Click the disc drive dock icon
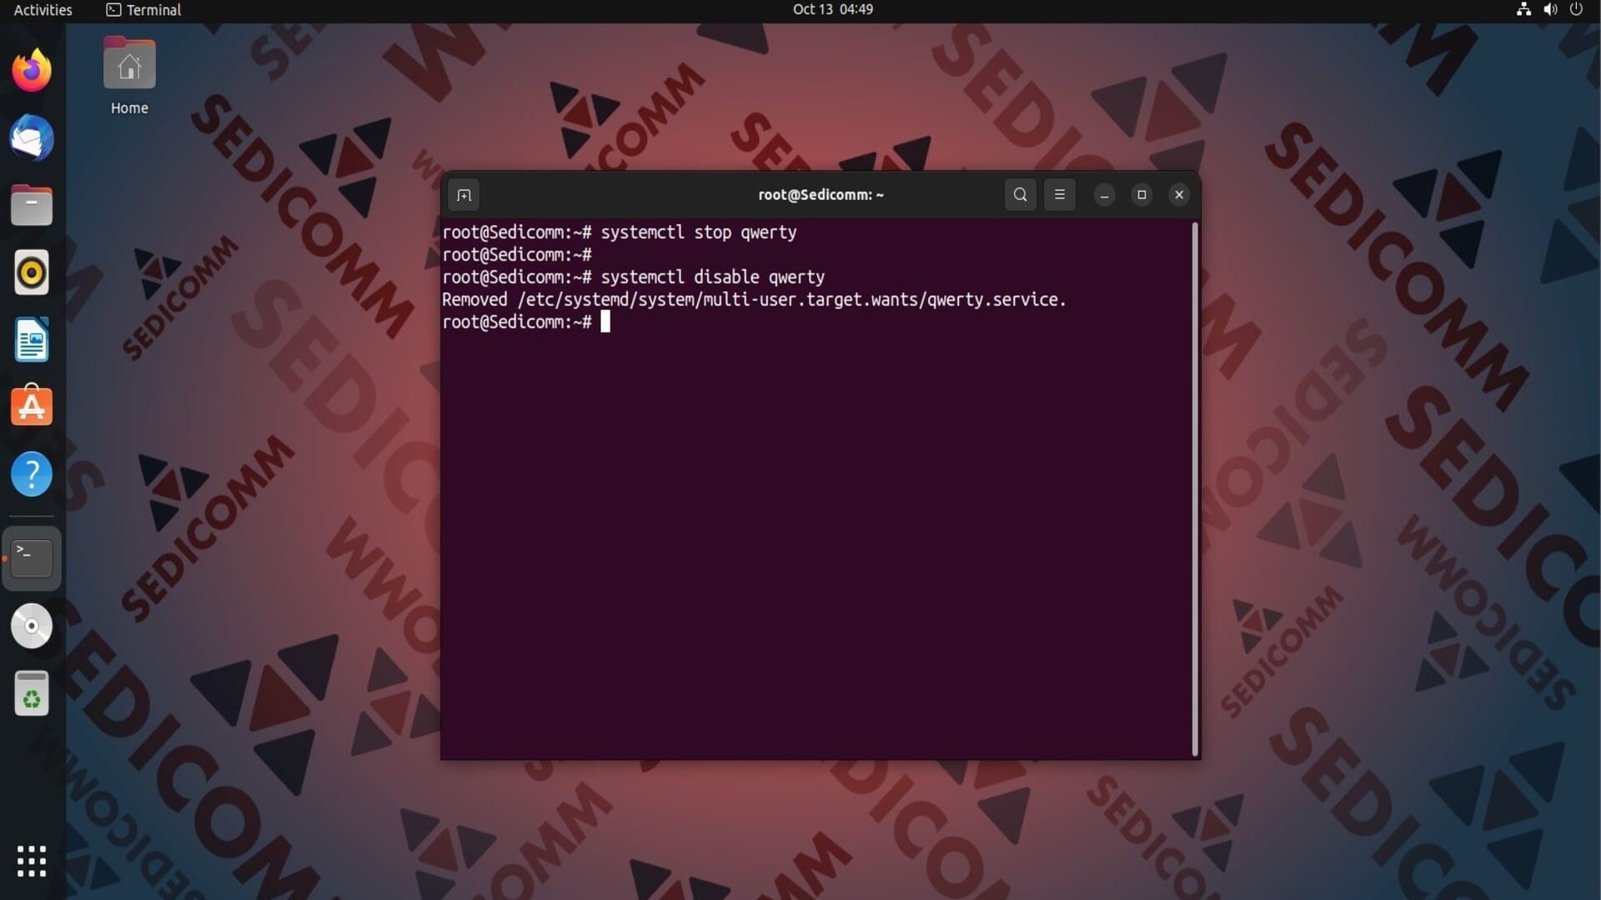1601x900 pixels. coord(32,626)
